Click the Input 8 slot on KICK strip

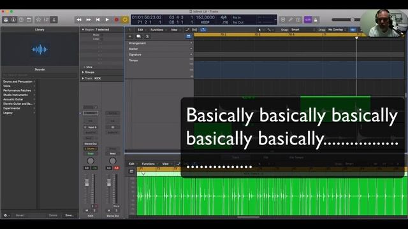click(91, 127)
